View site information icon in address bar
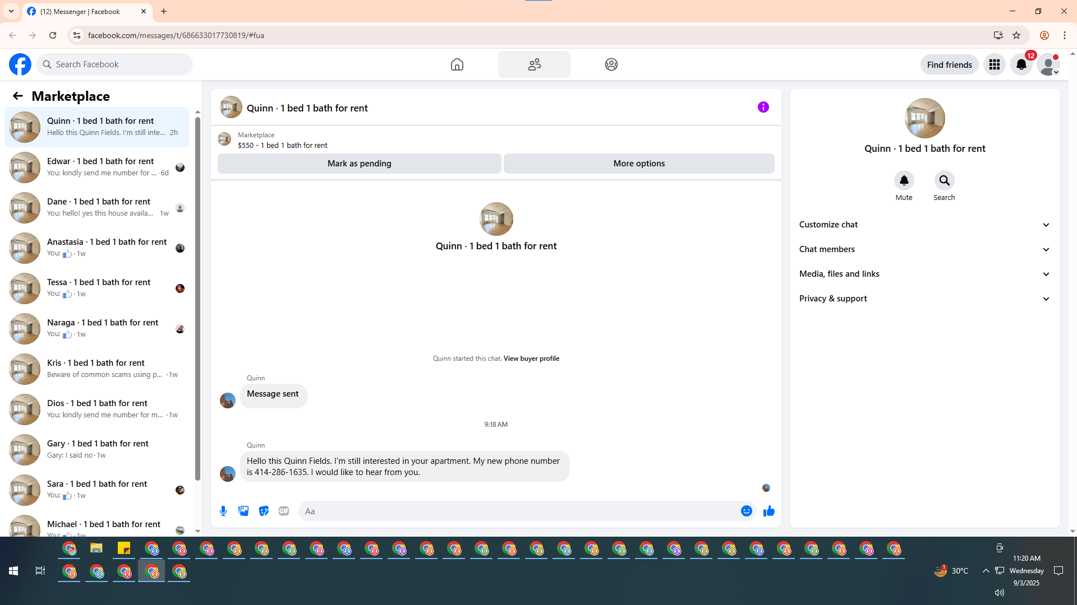Image resolution: width=1077 pixels, height=605 pixels. 77,35
